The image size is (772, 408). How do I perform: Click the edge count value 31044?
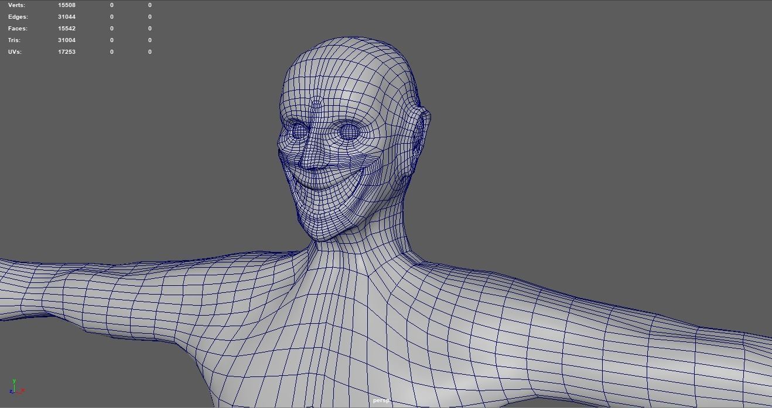[x=67, y=16]
